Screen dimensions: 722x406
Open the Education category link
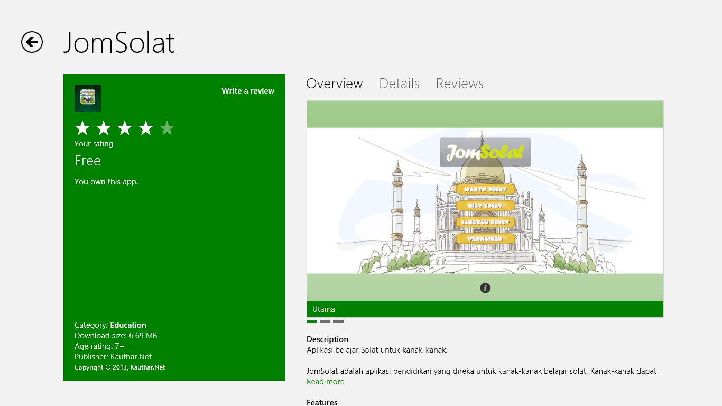coord(128,325)
